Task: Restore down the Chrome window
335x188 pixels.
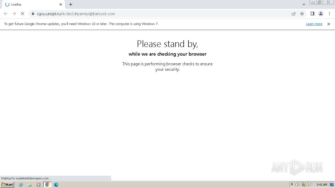Action: [320, 2]
